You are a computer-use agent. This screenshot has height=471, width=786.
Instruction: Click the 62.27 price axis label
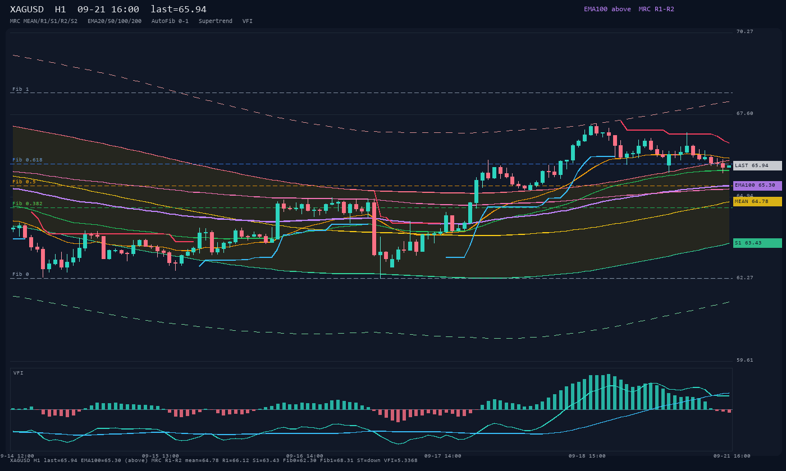point(745,278)
